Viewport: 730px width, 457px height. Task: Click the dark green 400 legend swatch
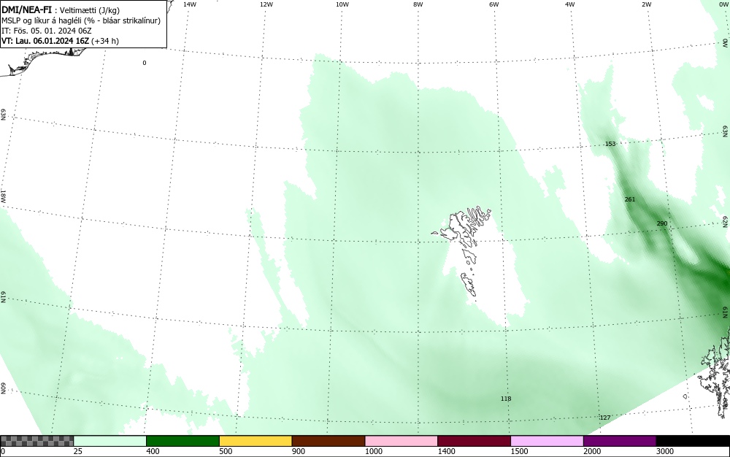coord(182,441)
